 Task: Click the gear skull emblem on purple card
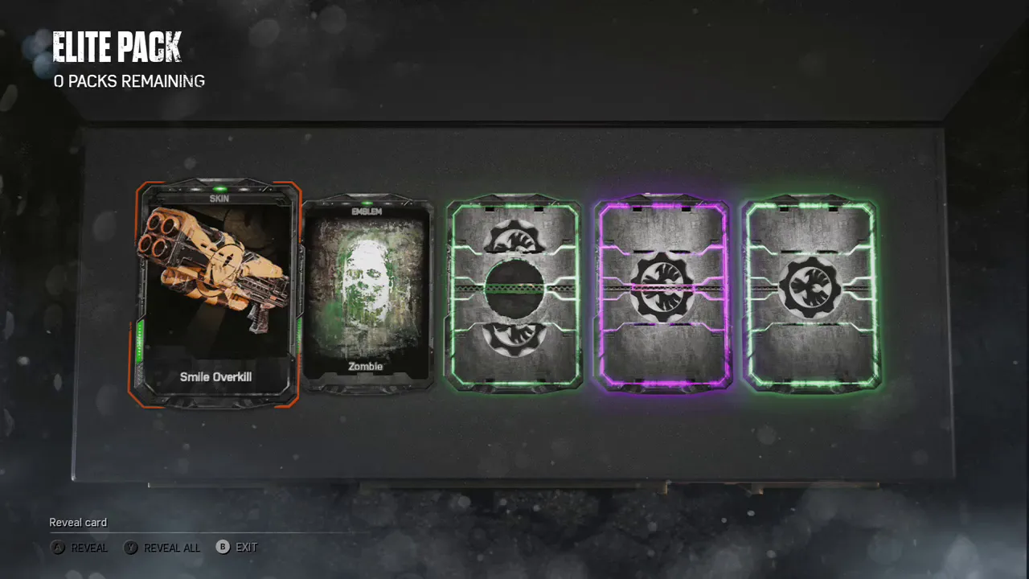[x=662, y=288]
